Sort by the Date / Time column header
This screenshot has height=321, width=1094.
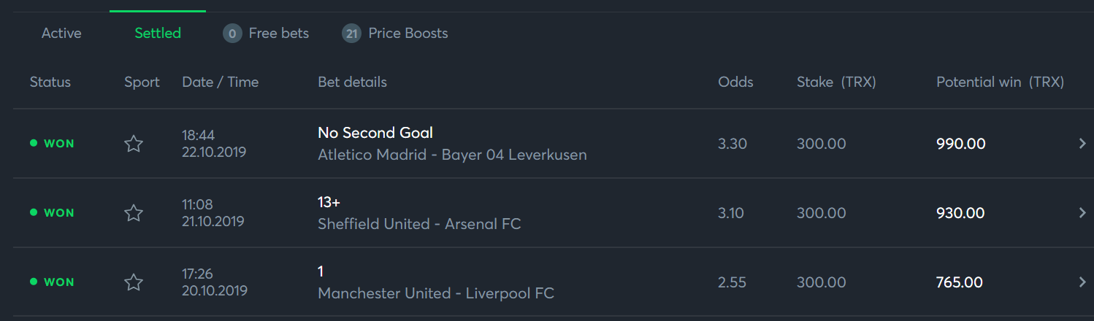220,82
